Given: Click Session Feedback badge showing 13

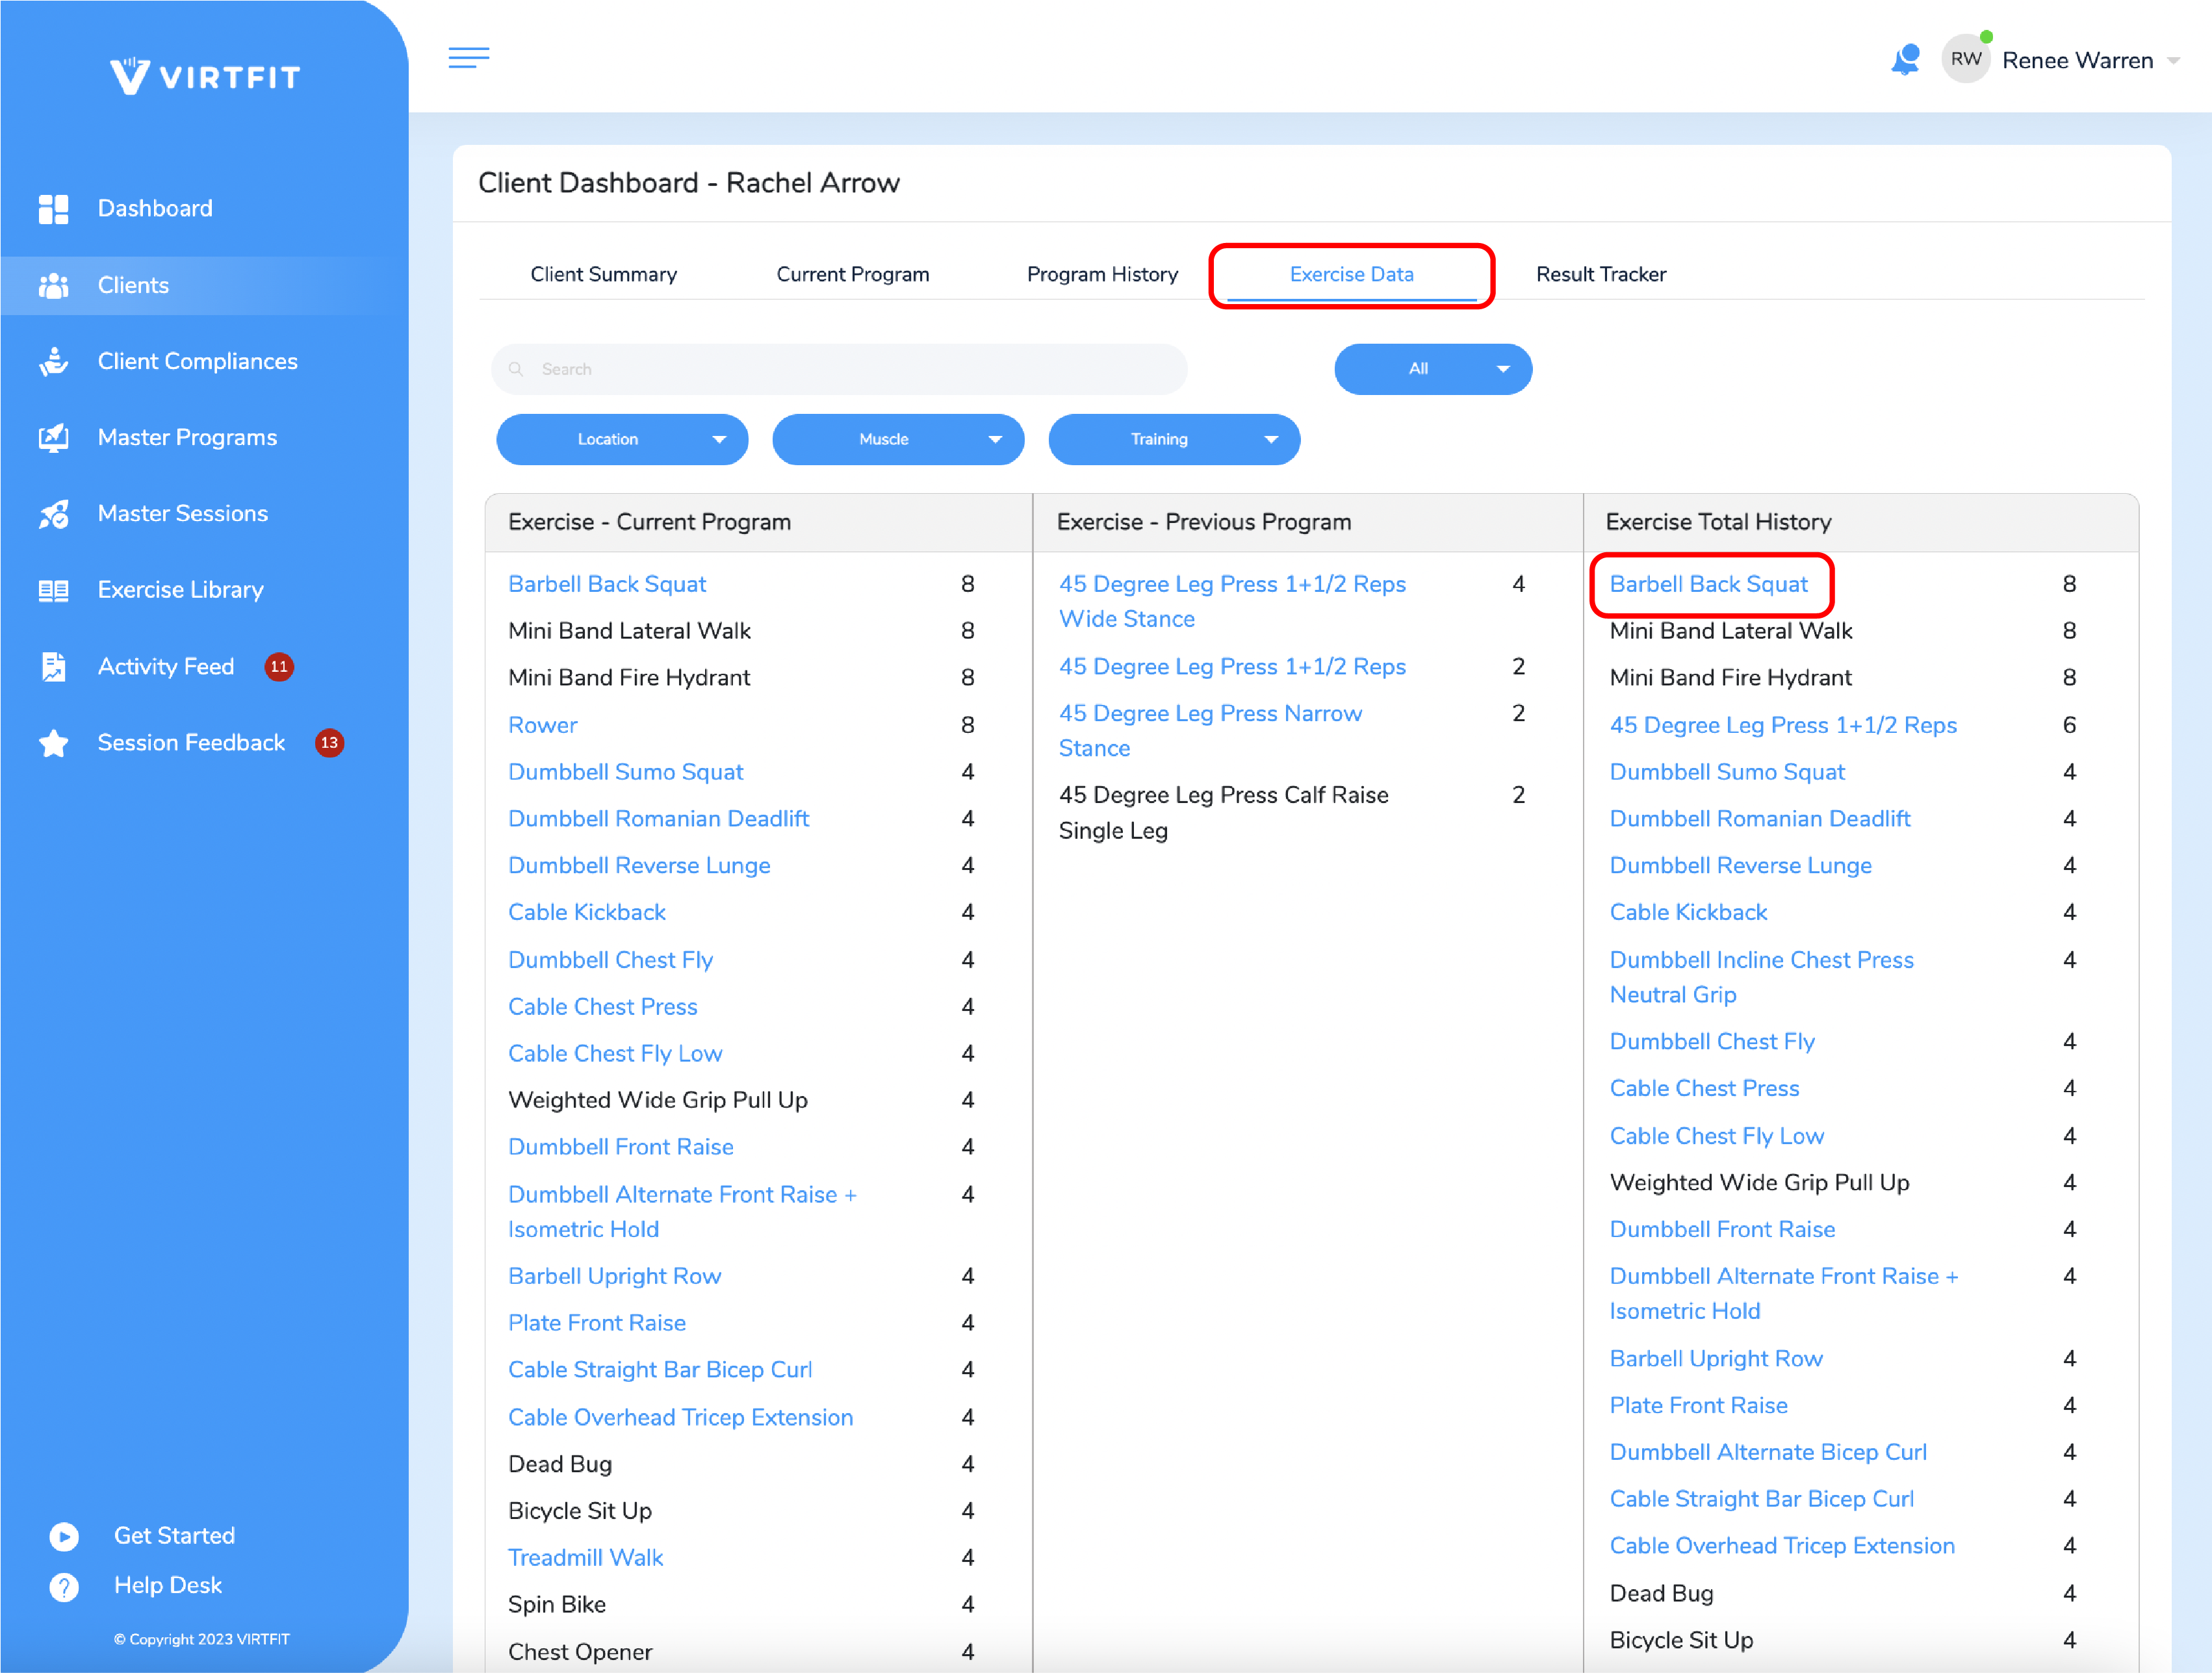Looking at the screenshot, I should click(x=329, y=743).
